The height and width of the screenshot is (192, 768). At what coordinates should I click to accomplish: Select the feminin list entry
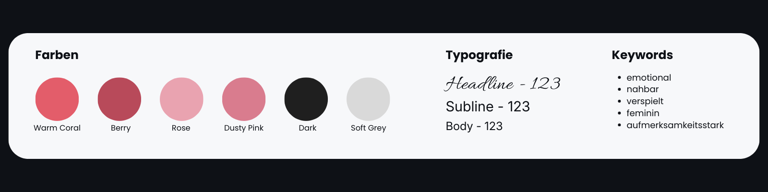point(643,113)
